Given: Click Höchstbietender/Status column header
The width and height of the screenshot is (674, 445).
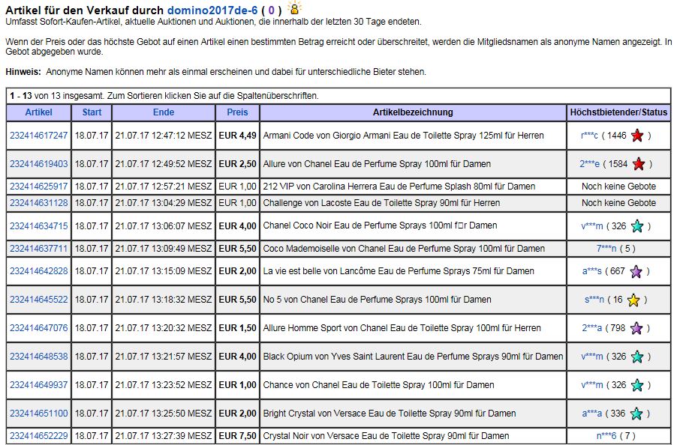Looking at the screenshot, I should 618,112.
